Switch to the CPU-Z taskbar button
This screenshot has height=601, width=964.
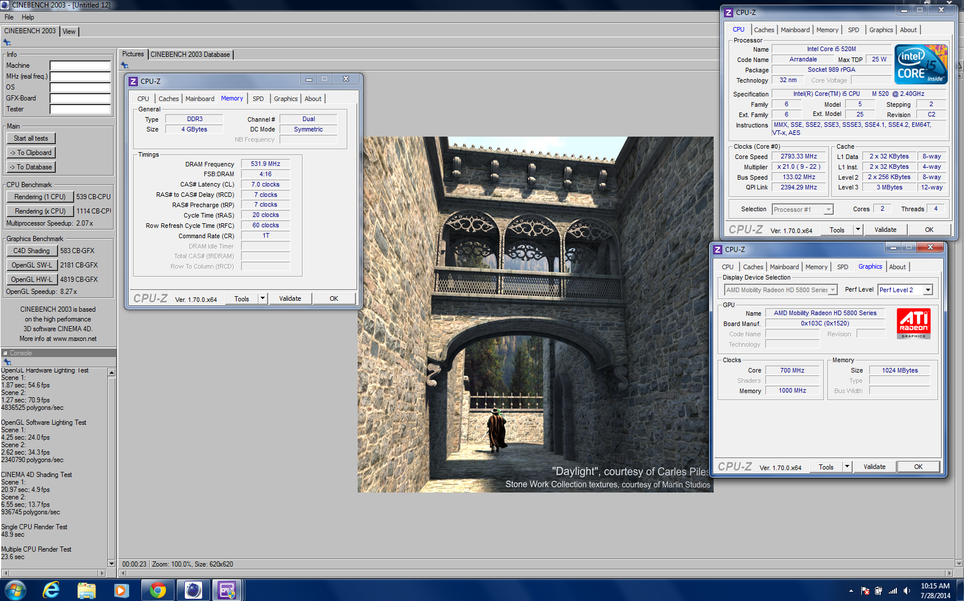tap(227, 590)
